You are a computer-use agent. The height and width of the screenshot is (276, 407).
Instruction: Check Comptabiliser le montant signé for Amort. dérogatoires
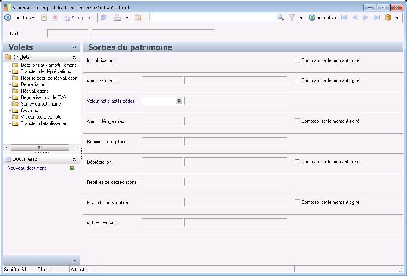(x=297, y=121)
